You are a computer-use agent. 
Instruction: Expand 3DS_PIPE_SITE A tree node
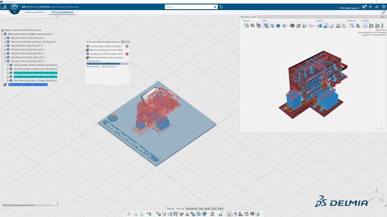[5, 46]
